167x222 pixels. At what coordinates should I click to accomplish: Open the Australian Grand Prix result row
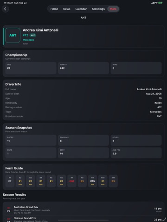(x=83, y=210)
